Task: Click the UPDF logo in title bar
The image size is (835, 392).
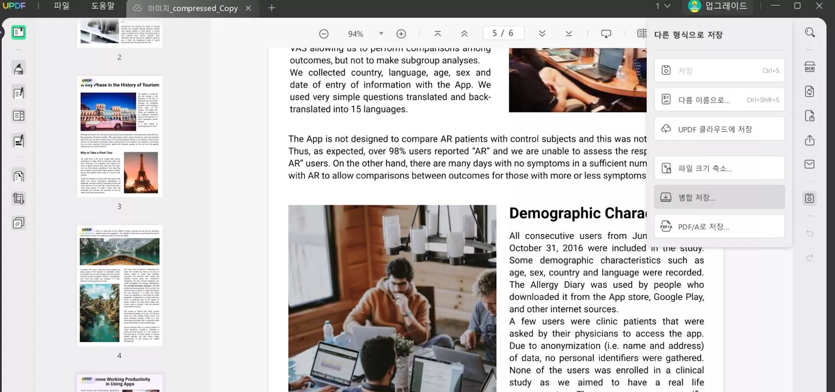Action: [14, 6]
